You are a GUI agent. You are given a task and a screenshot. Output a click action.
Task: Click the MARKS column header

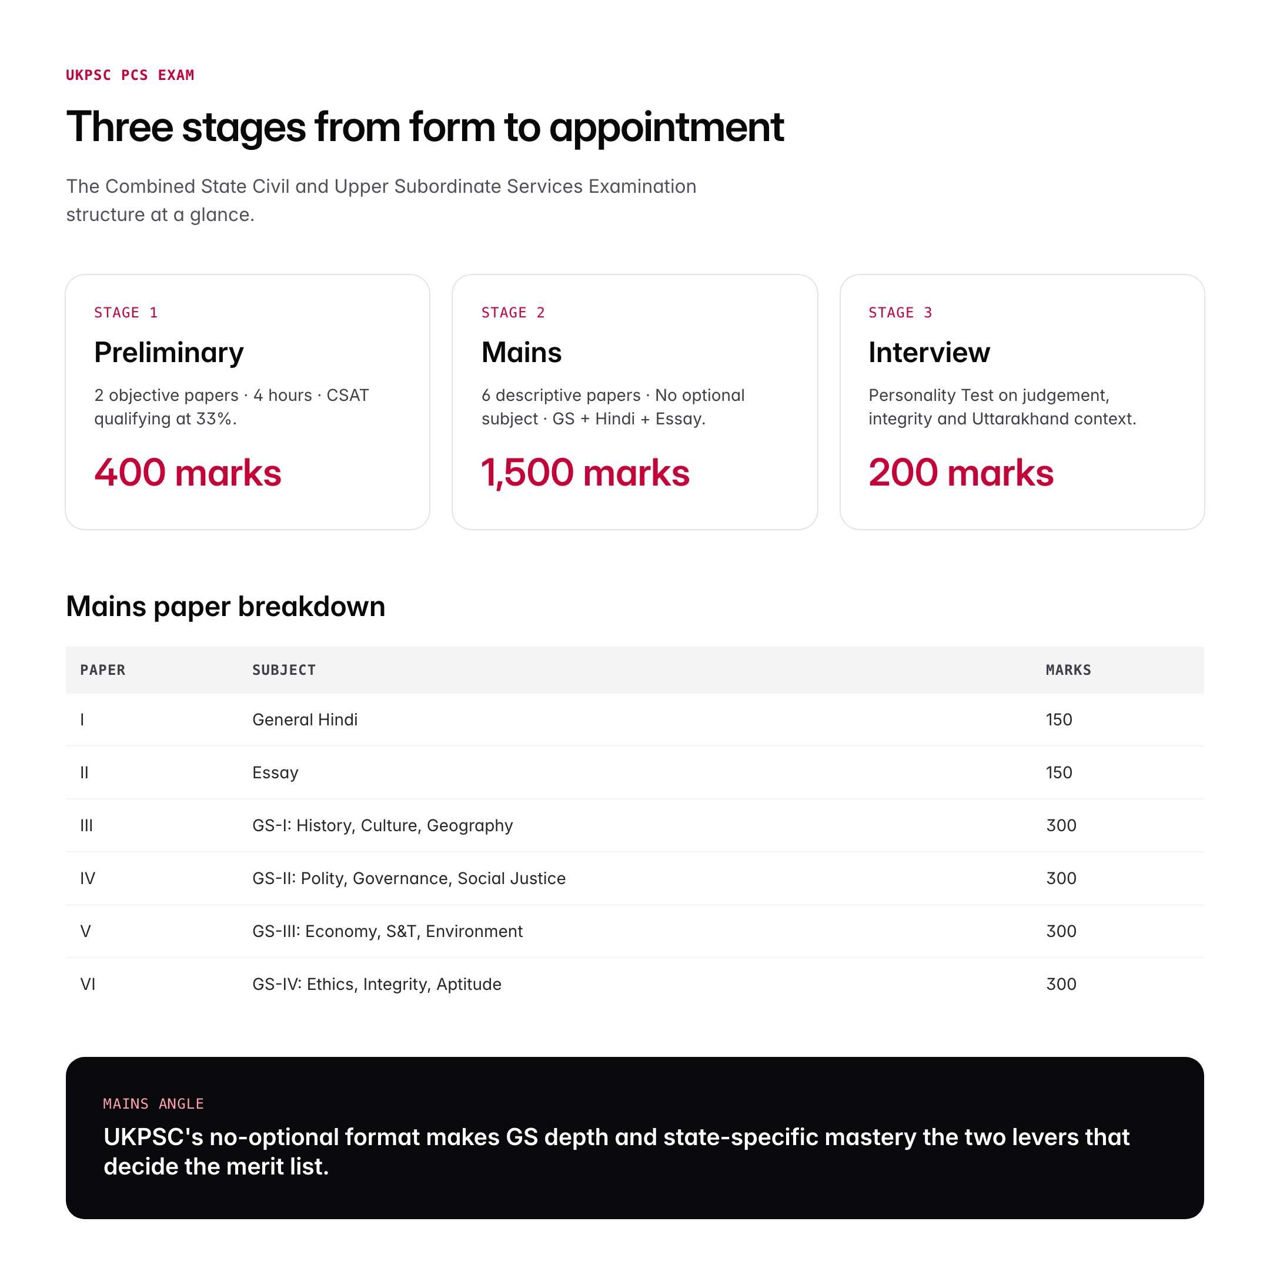tap(1068, 670)
